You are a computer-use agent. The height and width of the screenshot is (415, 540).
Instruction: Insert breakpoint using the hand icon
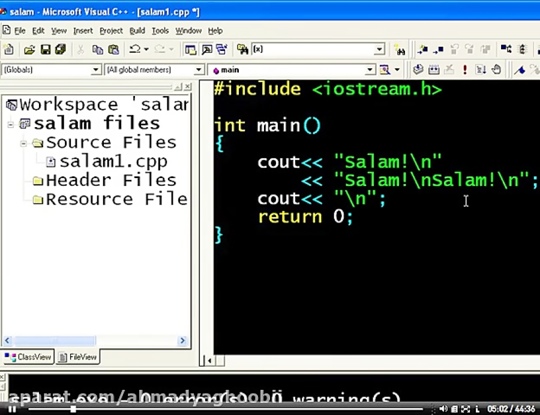point(496,70)
